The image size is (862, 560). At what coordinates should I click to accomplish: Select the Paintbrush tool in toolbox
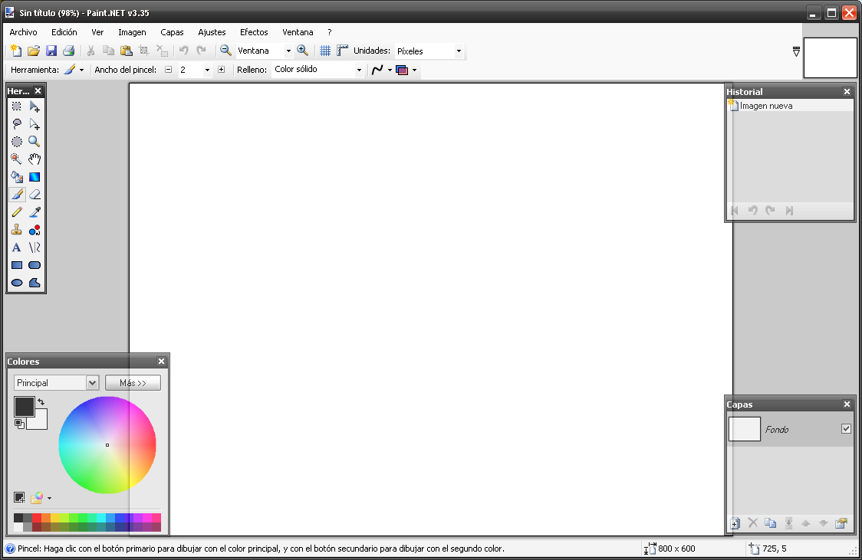(x=17, y=195)
